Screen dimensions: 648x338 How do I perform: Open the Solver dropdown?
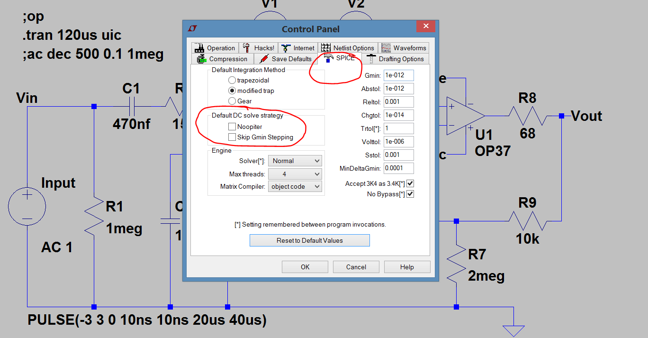tap(295, 161)
